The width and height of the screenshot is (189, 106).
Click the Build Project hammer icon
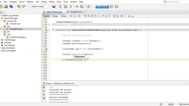point(60,6)
